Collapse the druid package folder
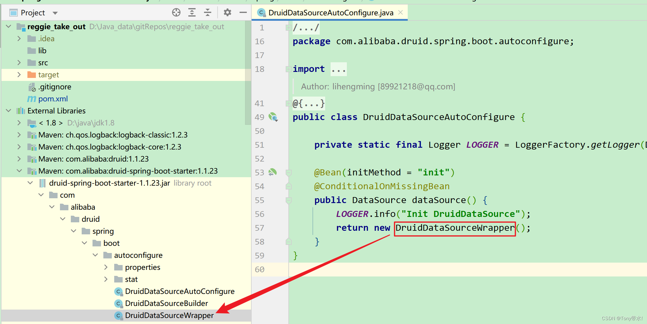 pyautogui.click(x=63, y=219)
